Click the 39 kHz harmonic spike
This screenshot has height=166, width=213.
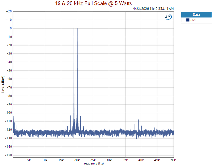click(x=138, y=120)
